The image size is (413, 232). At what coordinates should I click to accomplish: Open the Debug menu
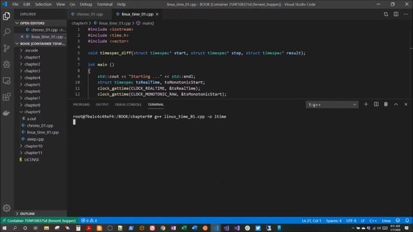coord(86,5)
